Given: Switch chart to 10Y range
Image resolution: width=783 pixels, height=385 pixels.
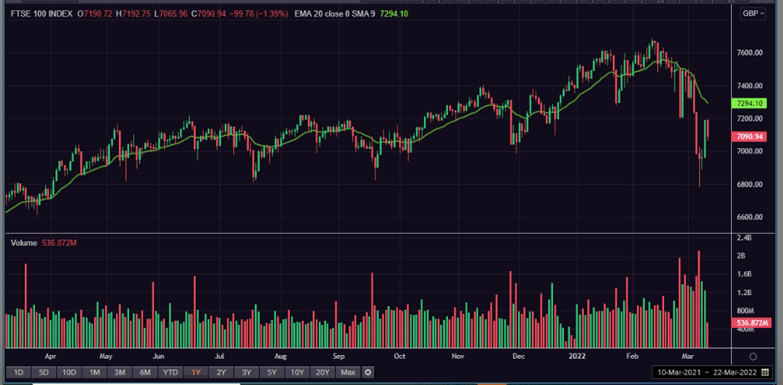Looking at the screenshot, I should point(297,372).
